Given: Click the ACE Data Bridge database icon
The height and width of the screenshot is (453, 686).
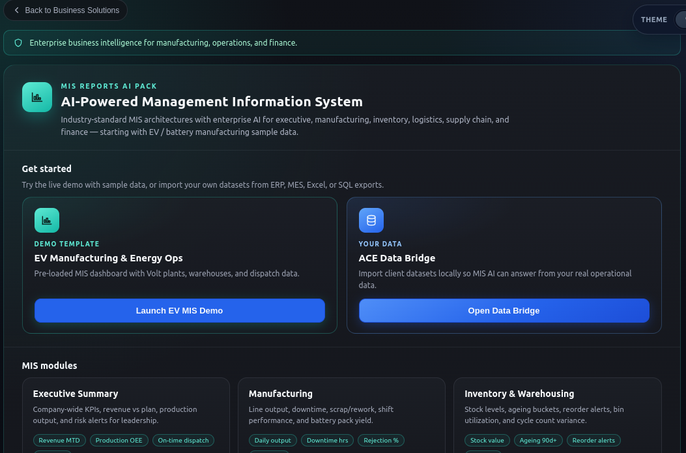Looking at the screenshot, I should pos(371,220).
